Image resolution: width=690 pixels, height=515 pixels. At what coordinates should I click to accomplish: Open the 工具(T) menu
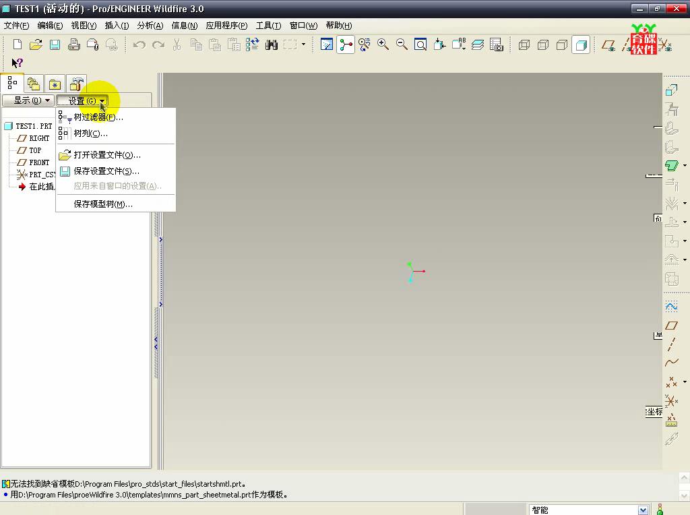tap(268, 26)
